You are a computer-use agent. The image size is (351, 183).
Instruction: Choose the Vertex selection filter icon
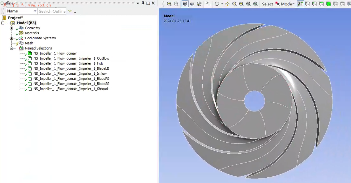[x=308, y=4]
